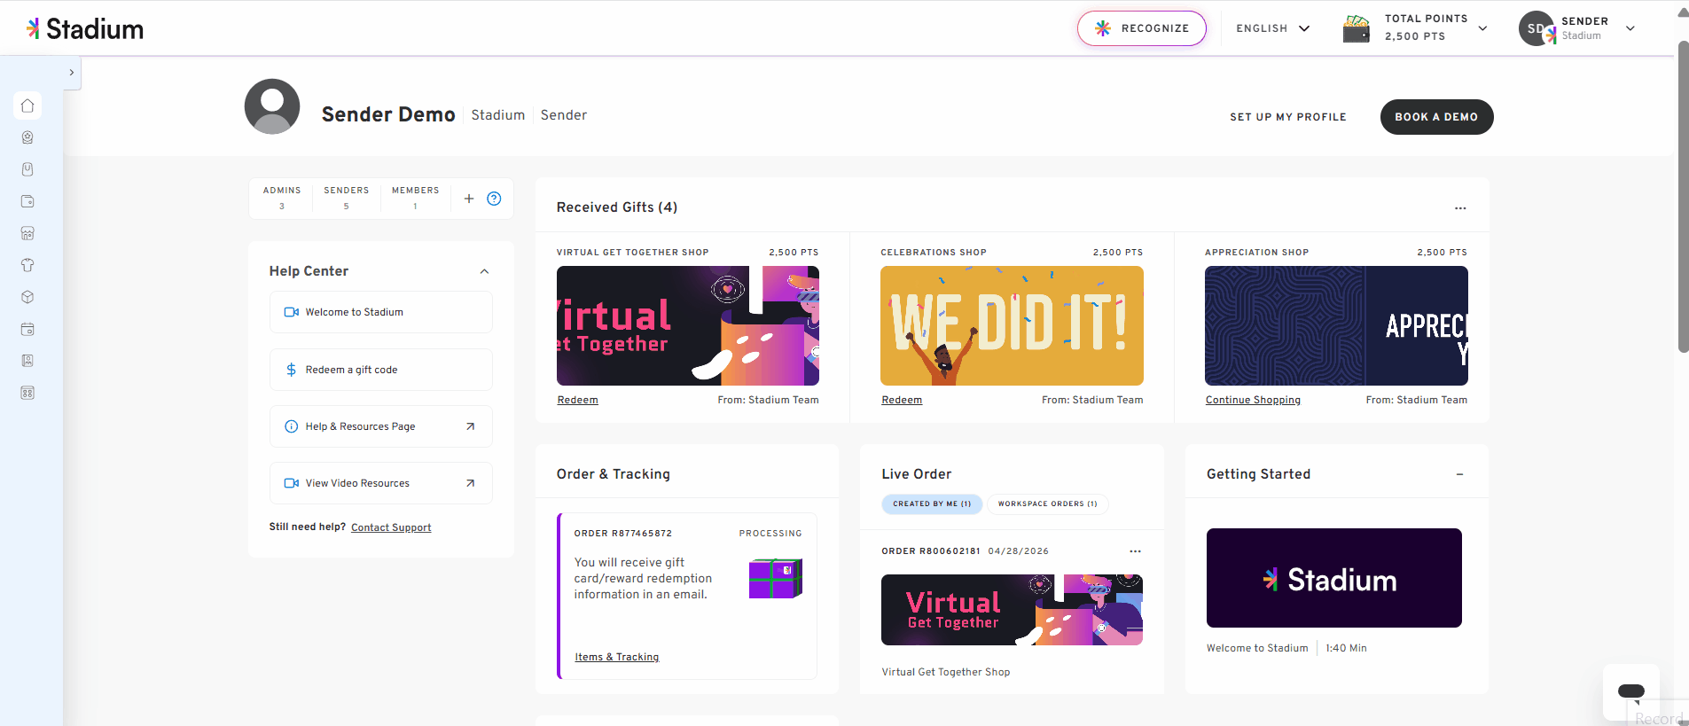Open the Items & Tracking link
This screenshot has height=726, width=1689.
[617, 657]
